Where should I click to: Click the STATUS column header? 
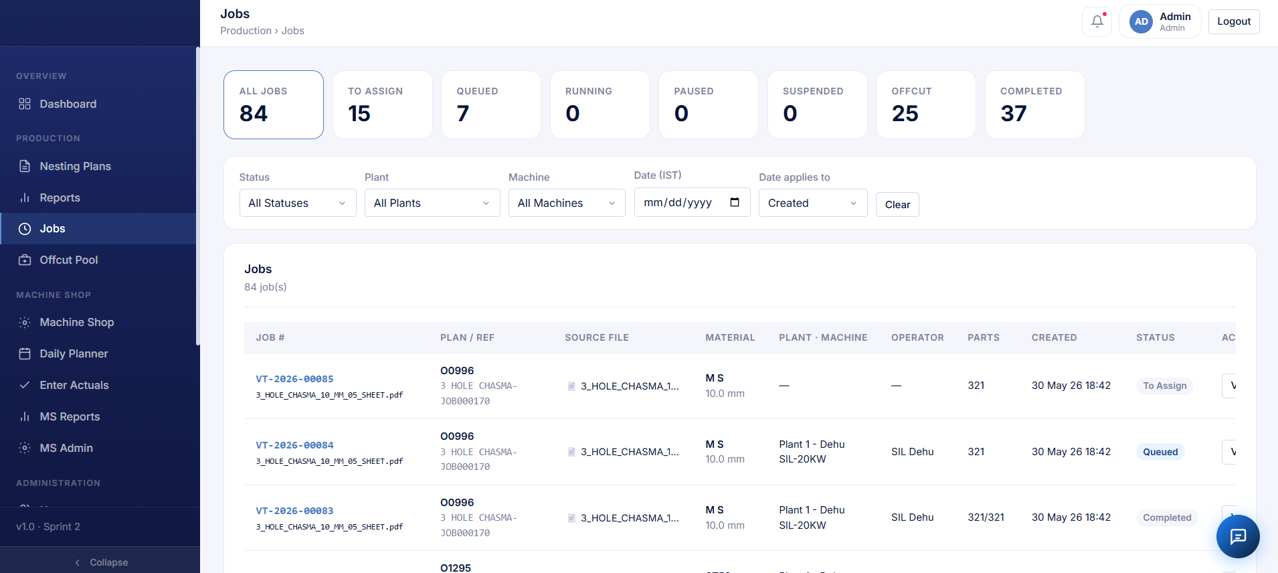tap(1155, 337)
